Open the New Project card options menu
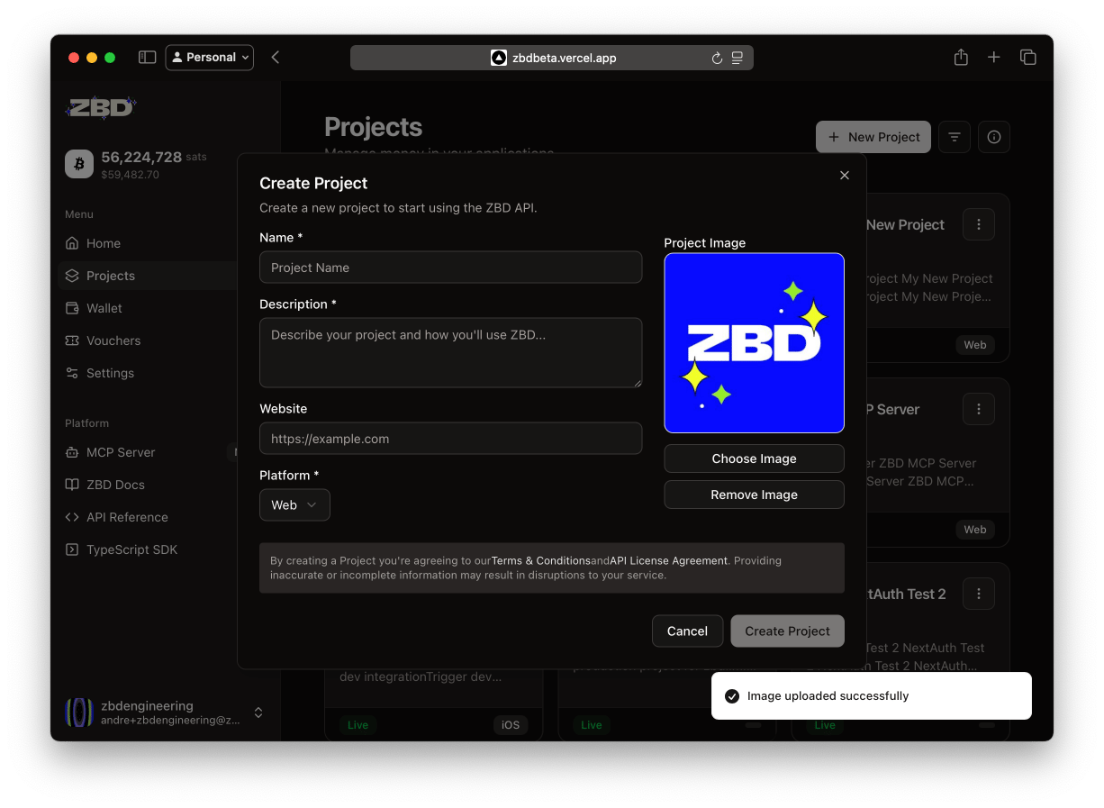The width and height of the screenshot is (1104, 808). [978, 225]
